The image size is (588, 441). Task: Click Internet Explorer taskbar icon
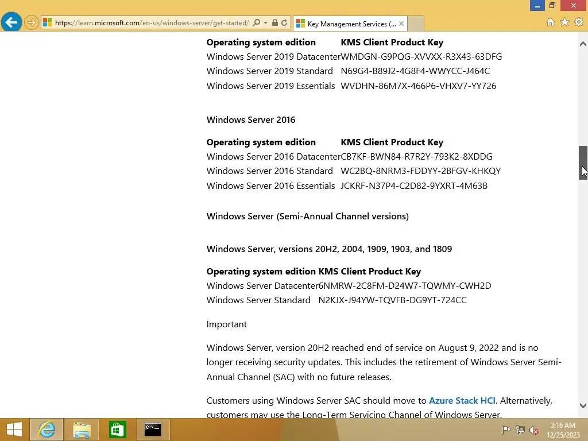click(x=47, y=430)
